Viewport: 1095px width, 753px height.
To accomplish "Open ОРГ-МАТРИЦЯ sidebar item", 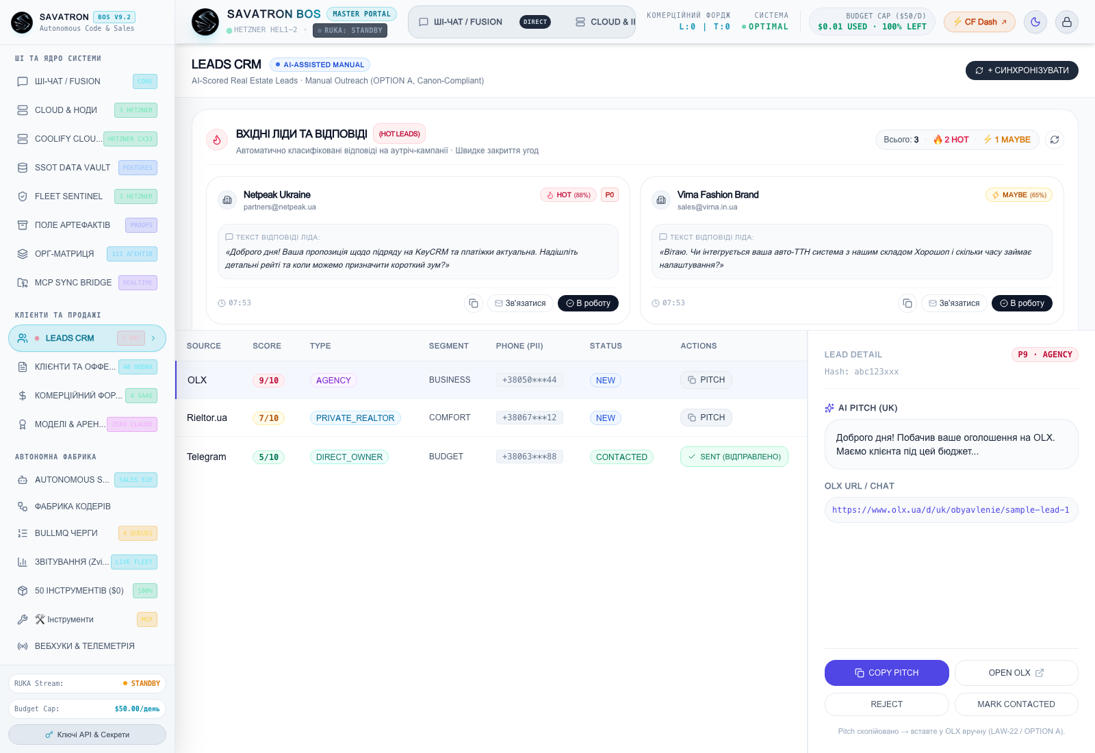I will click(x=87, y=254).
